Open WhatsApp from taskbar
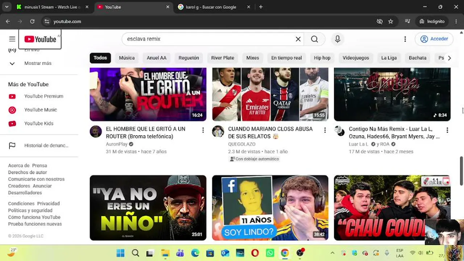This screenshot has height=261, width=464. tap(270, 253)
